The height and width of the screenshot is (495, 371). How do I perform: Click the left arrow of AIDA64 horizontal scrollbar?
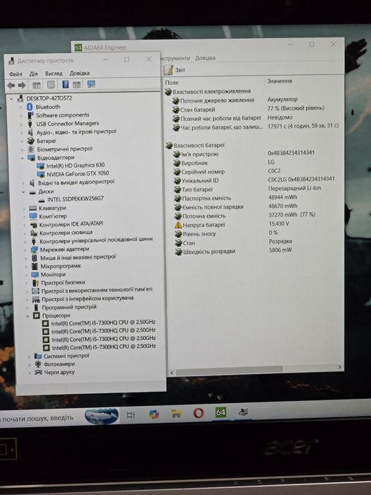click(172, 373)
